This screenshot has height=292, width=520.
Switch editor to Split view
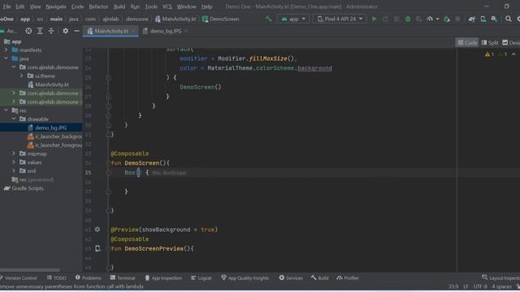coord(490,42)
